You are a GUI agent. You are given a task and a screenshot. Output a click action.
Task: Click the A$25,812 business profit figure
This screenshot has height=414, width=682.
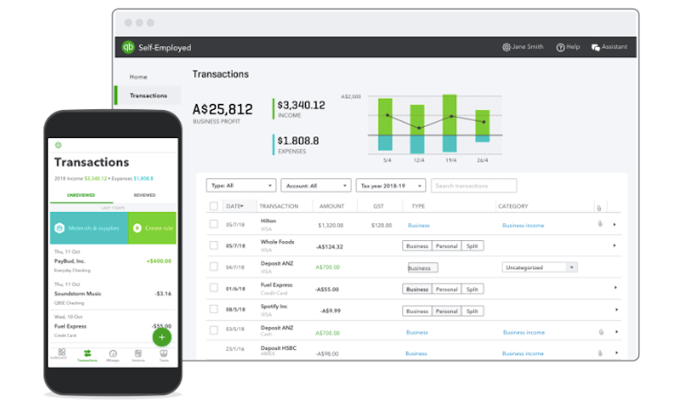pyautogui.click(x=223, y=109)
